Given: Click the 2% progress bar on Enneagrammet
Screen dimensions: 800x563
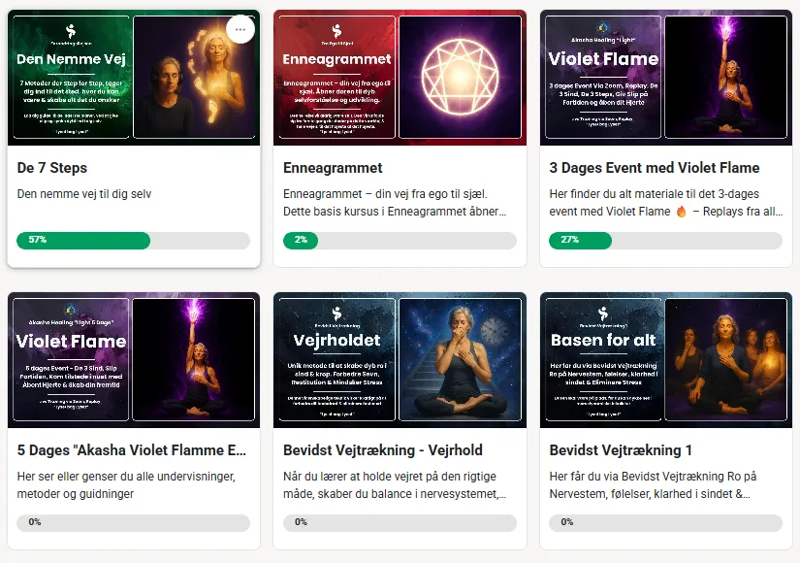Looking at the screenshot, I should tap(400, 240).
